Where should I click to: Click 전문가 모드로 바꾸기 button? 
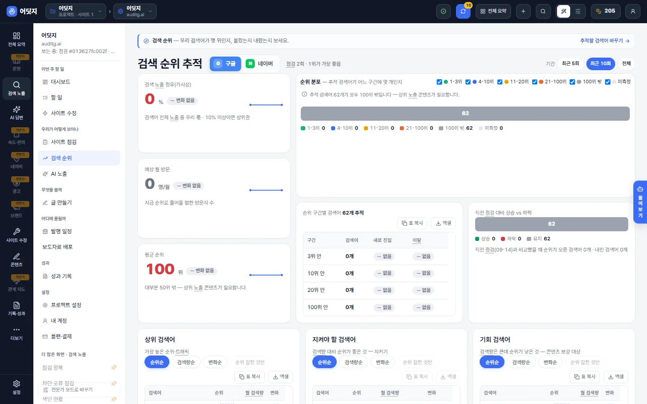(x=79, y=390)
